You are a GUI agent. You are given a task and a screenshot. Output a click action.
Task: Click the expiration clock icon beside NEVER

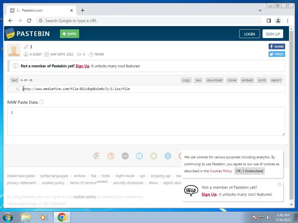(x=91, y=54)
